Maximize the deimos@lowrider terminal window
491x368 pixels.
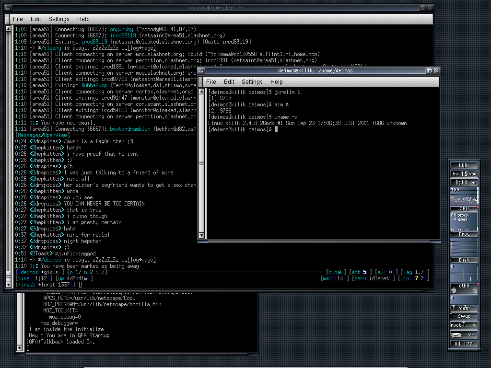pyautogui.click(x=423, y=8)
